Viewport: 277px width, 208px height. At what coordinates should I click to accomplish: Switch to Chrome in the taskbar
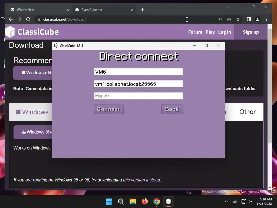[157, 201]
